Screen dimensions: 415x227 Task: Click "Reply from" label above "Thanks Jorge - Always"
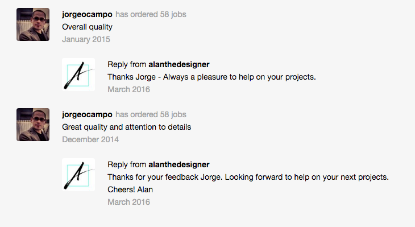127,64
